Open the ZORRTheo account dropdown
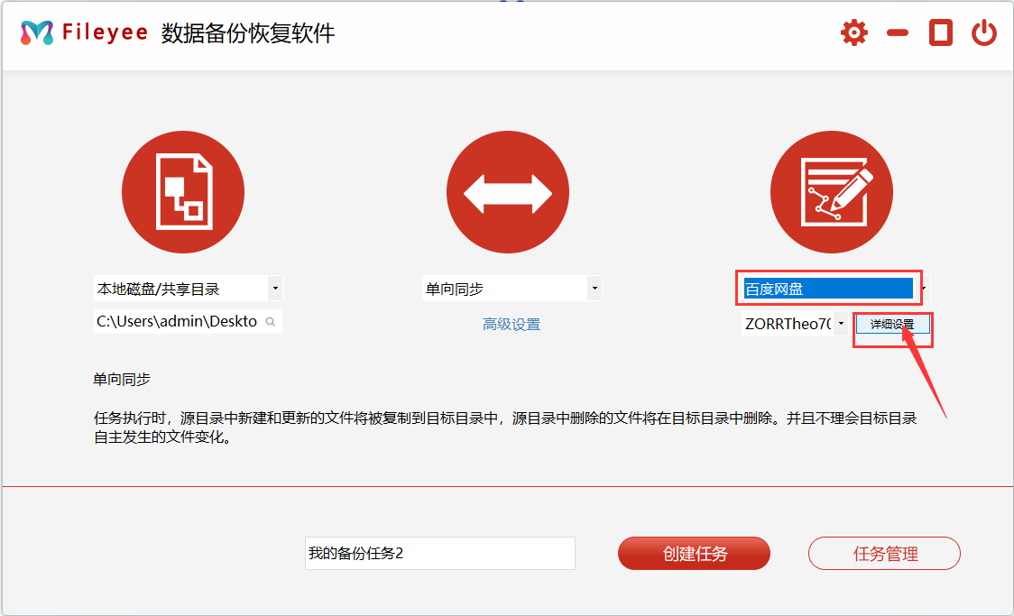 point(840,324)
